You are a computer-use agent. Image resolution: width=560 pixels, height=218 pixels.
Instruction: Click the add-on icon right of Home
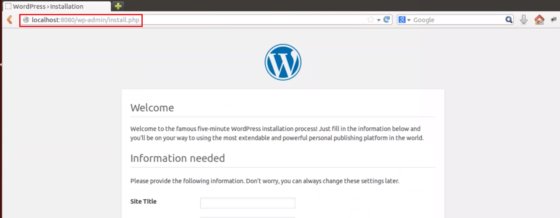(554, 20)
